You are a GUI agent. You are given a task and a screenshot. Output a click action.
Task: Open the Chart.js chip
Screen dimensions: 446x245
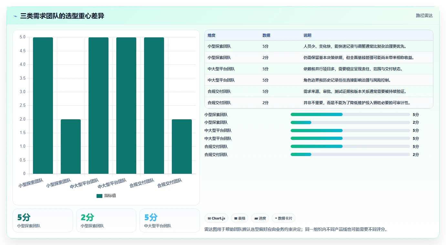pos(216,218)
